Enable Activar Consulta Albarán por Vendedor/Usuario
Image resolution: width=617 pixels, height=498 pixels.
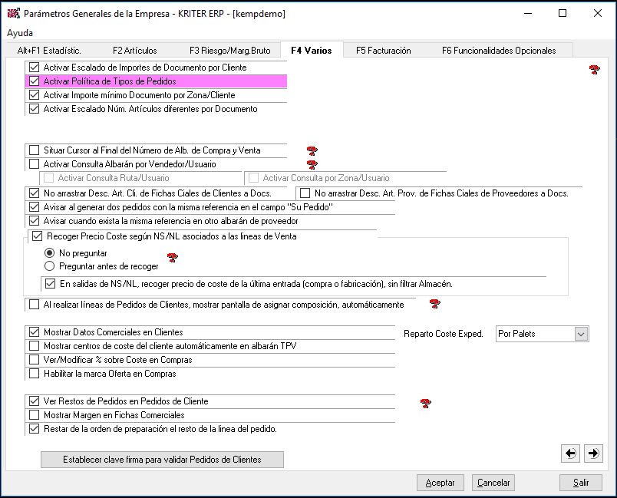coord(35,163)
